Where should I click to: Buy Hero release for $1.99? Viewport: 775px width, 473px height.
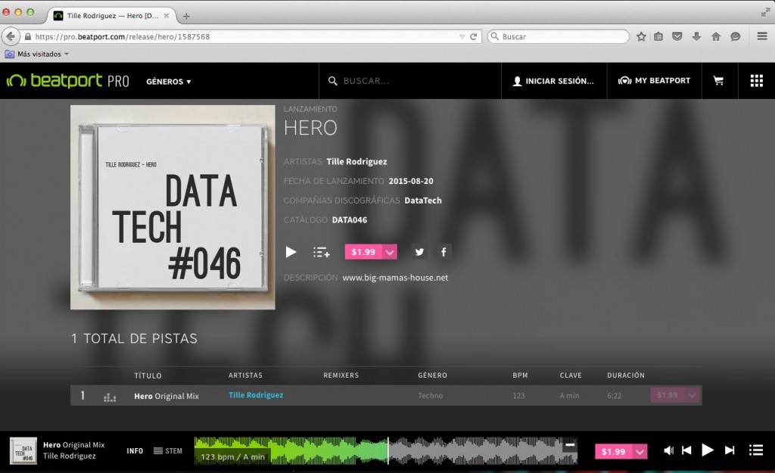tap(364, 252)
